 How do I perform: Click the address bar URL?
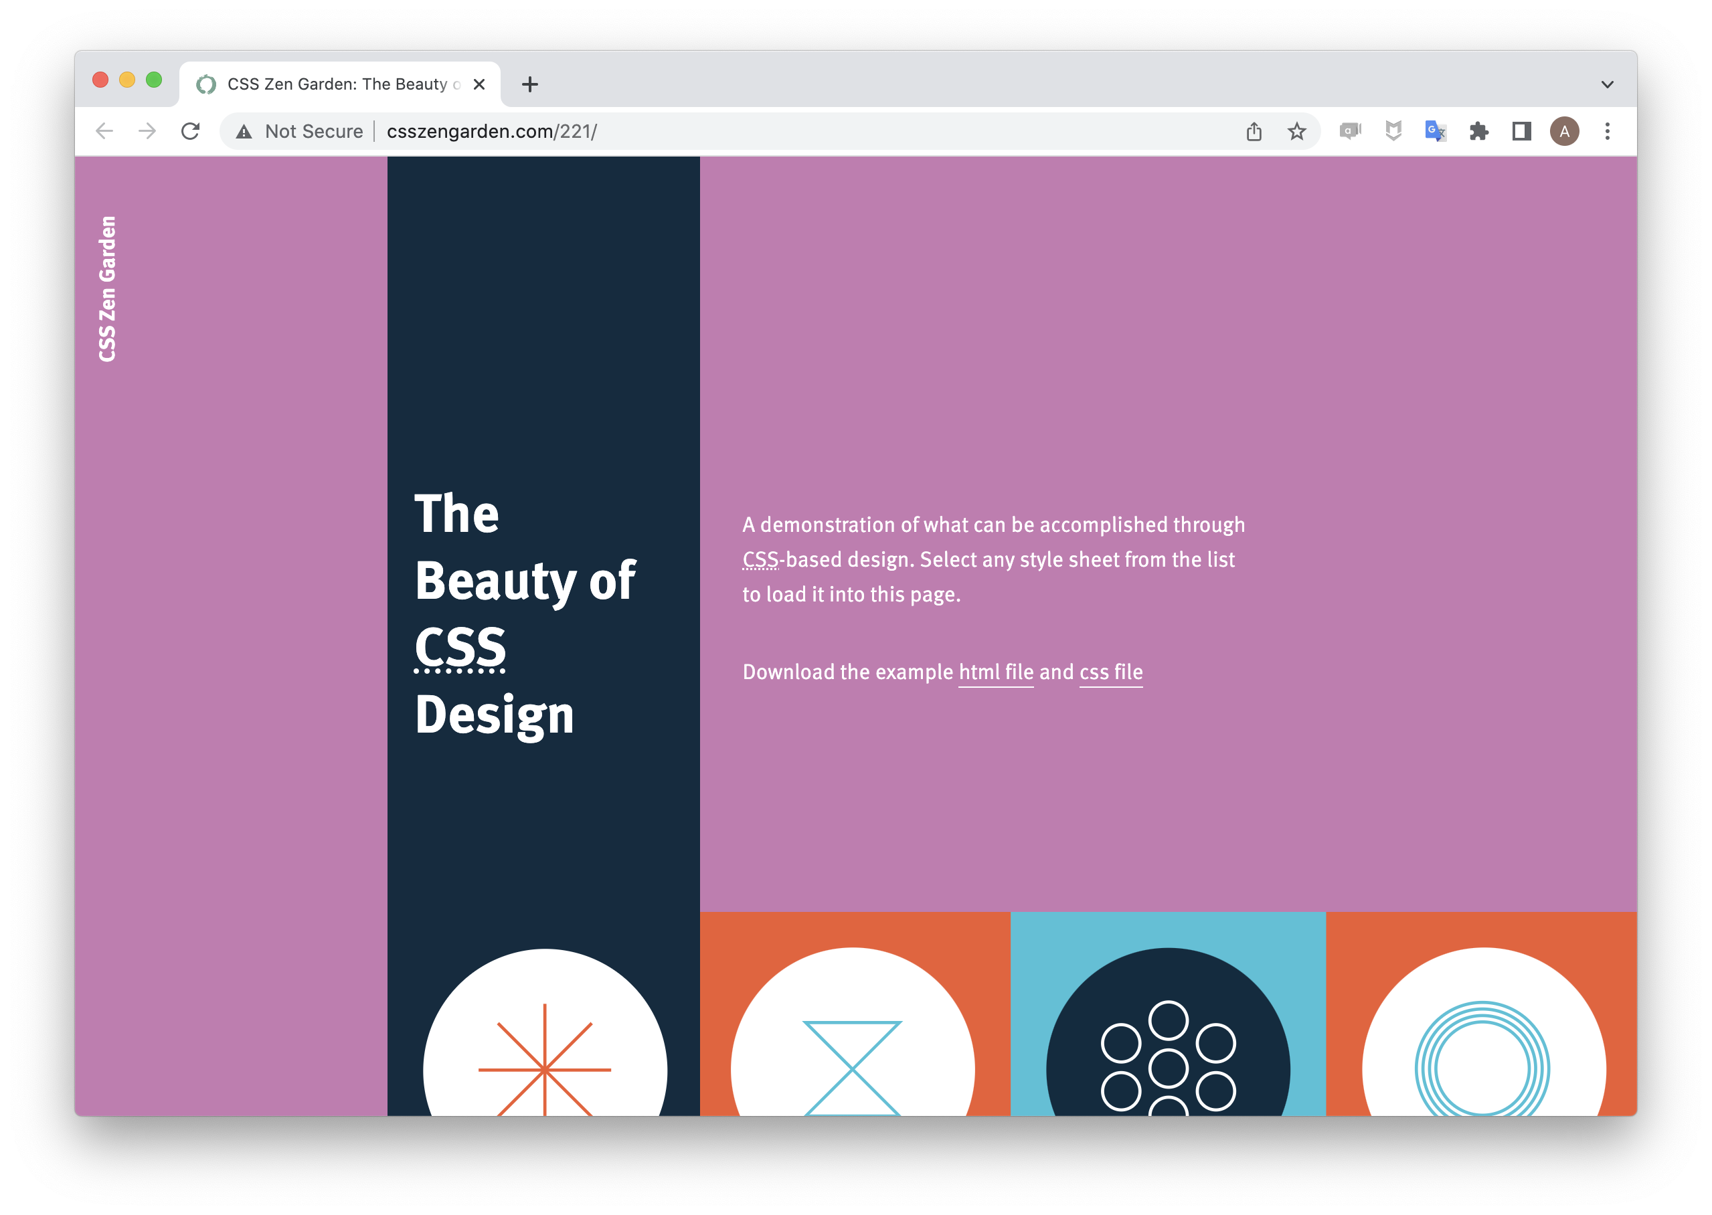[x=492, y=132]
